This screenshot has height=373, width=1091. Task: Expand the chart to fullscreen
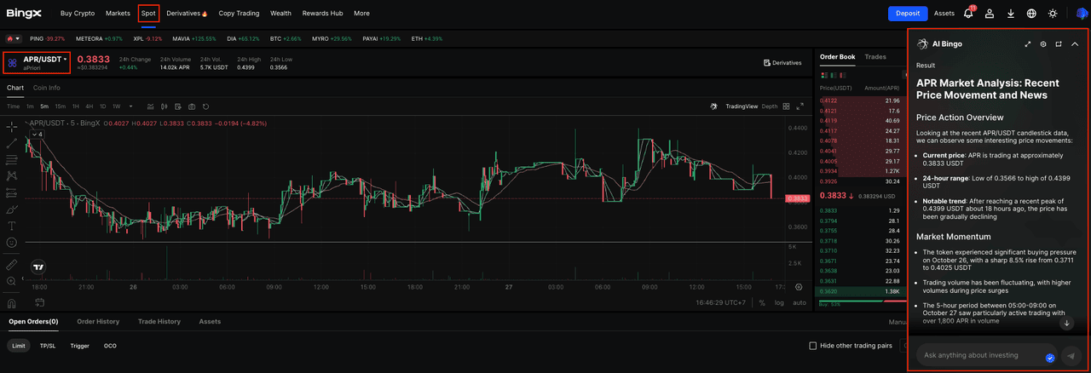click(x=799, y=106)
